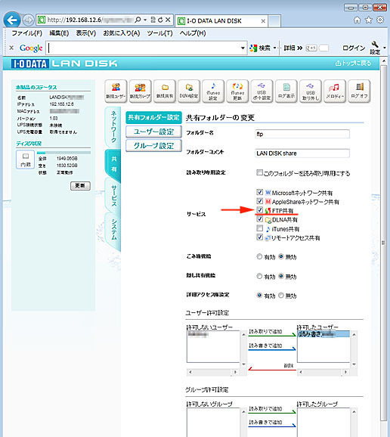Open the Google search box dropdown arrow
This screenshot has width=390, height=437.
coord(243,48)
